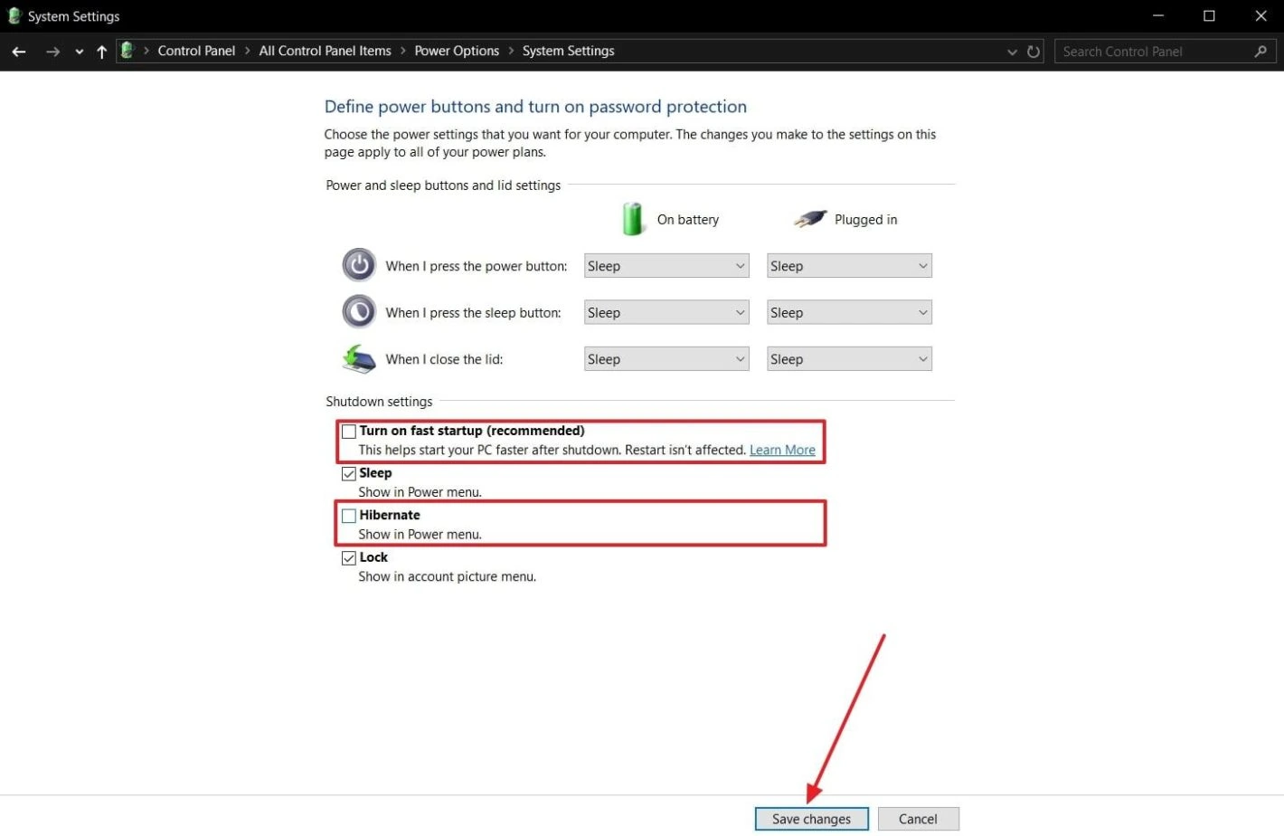
Task: Click the Refresh icon in address bar
Action: pyautogui.click(x=1034, y=52)
